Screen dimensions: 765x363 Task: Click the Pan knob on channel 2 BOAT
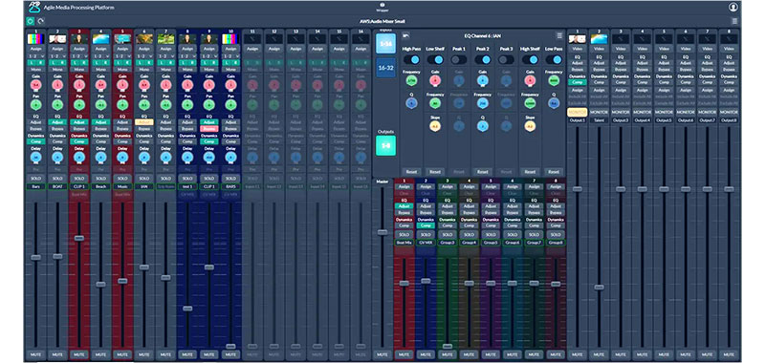[x=57, y=105]
